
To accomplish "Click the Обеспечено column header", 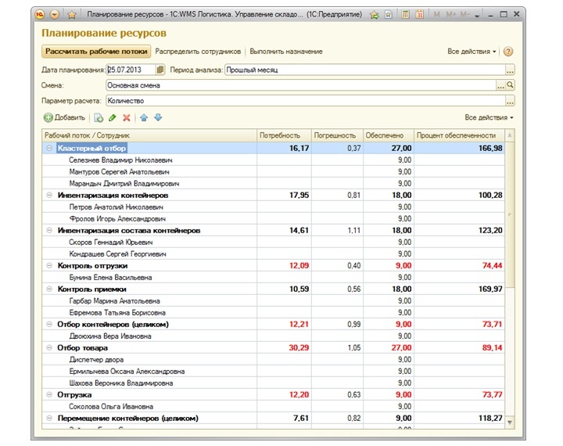I will pyautogui.click(x=389, y=135).
